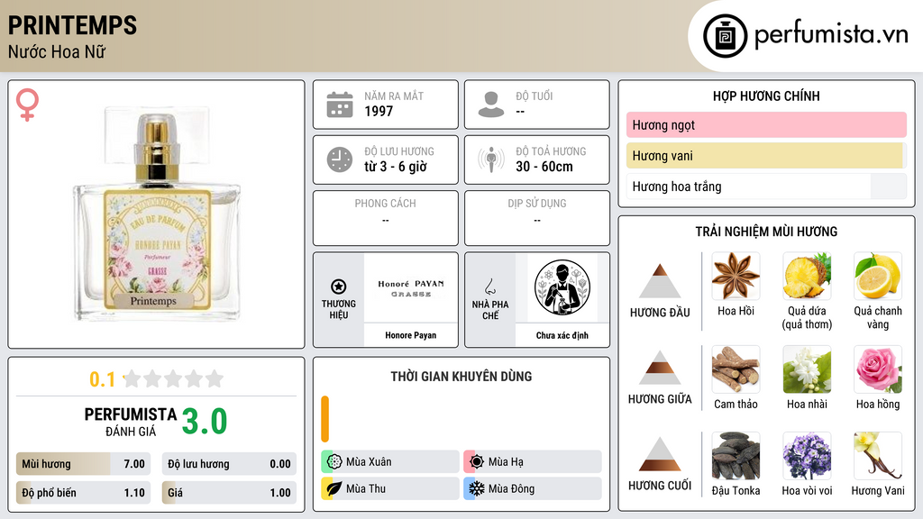
Task: Click the Độ phổ biến 1.10 score bar
Action: 83,493
